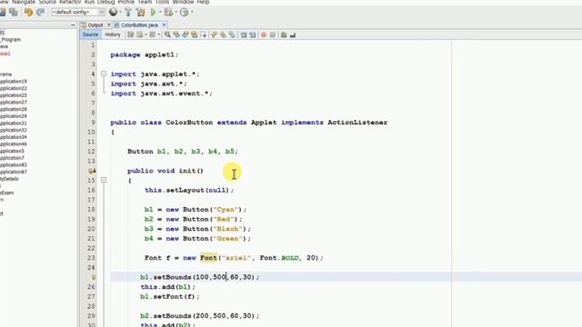Open the Source menu

click(x=47, y=2)
